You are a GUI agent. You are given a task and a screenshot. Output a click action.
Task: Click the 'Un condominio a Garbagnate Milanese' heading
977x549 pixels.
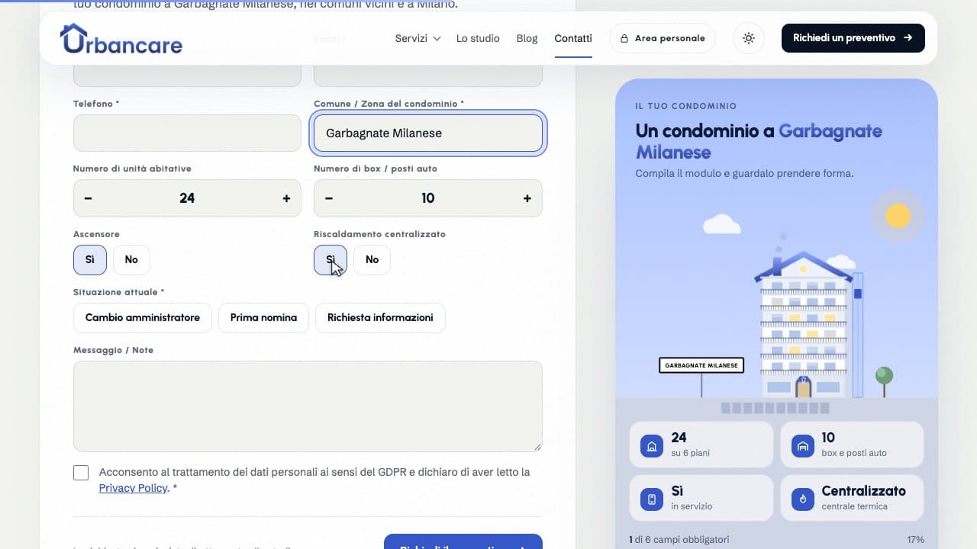pos(759,141)
